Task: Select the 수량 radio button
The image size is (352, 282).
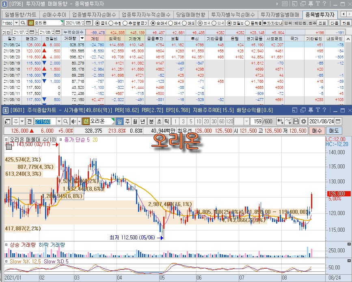Action: pyautogui.click(x=111, y=23)
